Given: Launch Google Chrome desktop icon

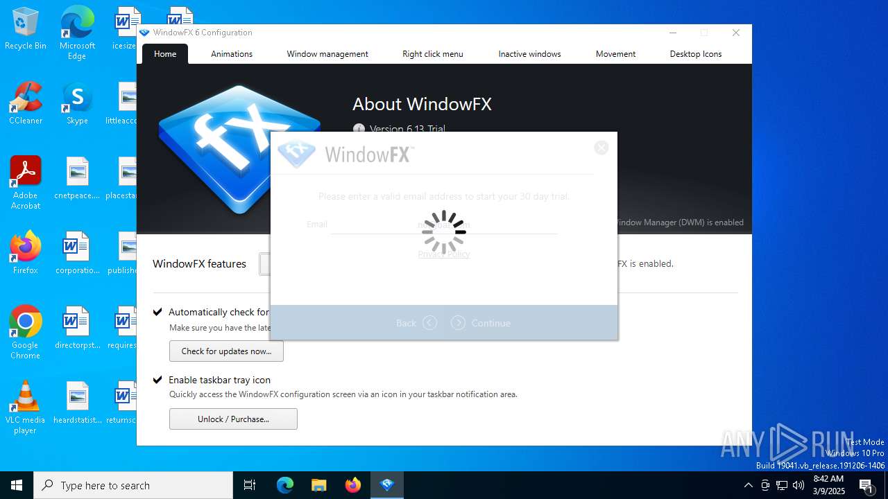Looking at the screenshot, I should click(25, 333).
